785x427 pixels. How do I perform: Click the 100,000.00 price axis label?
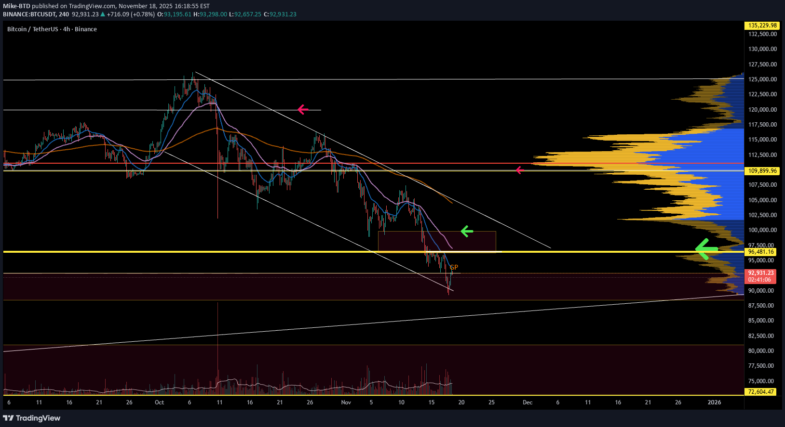pos(762,230)
